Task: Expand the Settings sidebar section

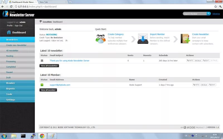Action: (17, 100)
